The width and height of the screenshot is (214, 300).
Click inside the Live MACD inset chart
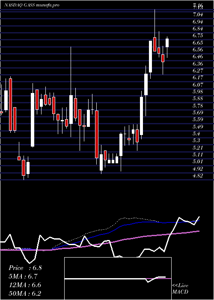point(118,279)
